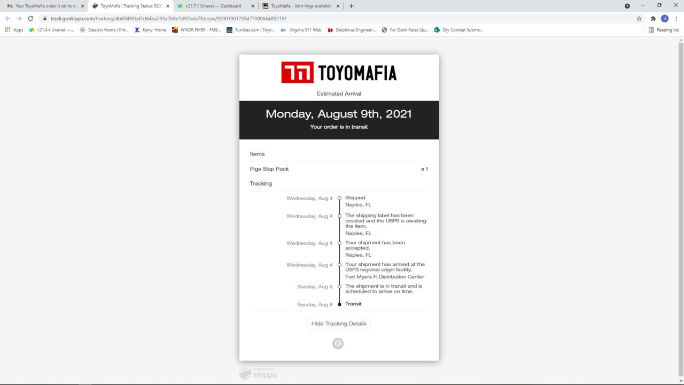684x385 pixels.
Task: Open the Per Diem Rates bookmark
Action: tap(405, 30)
